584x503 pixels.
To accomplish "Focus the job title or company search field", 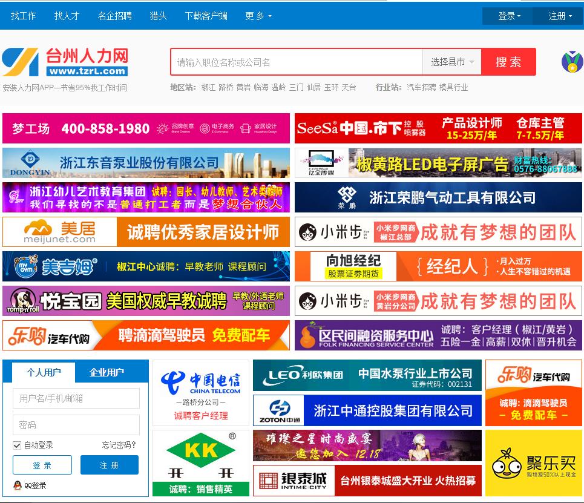I will [297, 62].
